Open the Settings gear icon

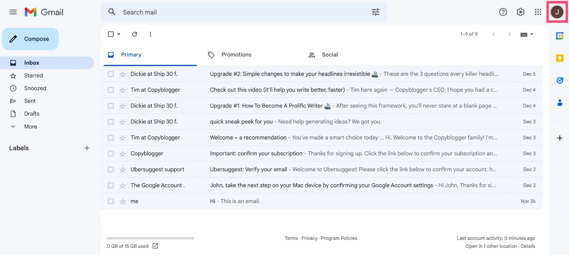520,12
